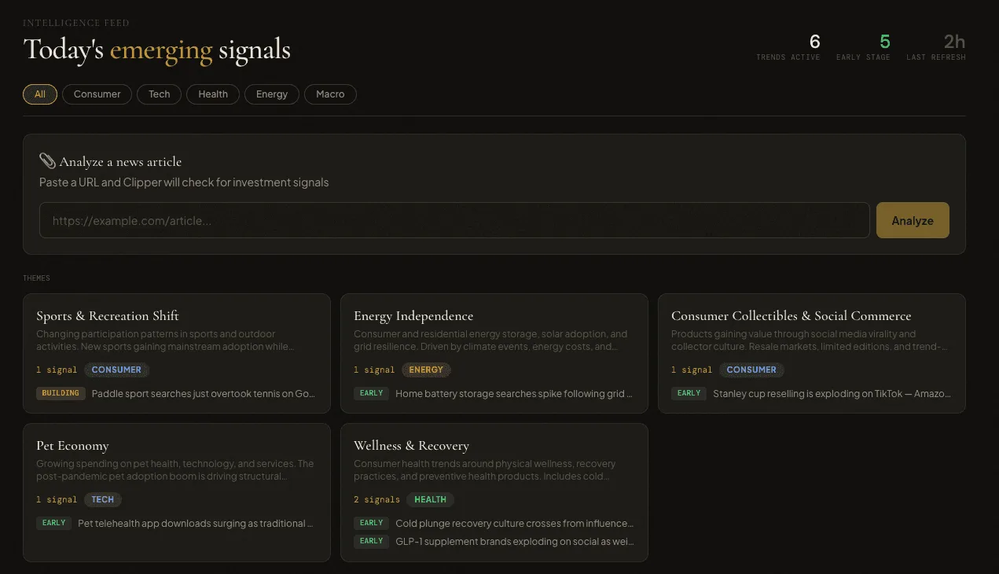Viewport: 999px width, 574px height.
Task: Open the Stanley cup reselling signal
Action: click(832, 394)
